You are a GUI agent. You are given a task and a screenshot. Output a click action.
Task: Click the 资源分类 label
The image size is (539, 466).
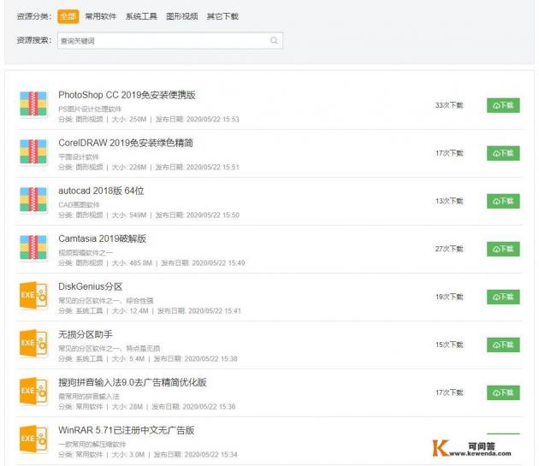[x=33, y=16]
